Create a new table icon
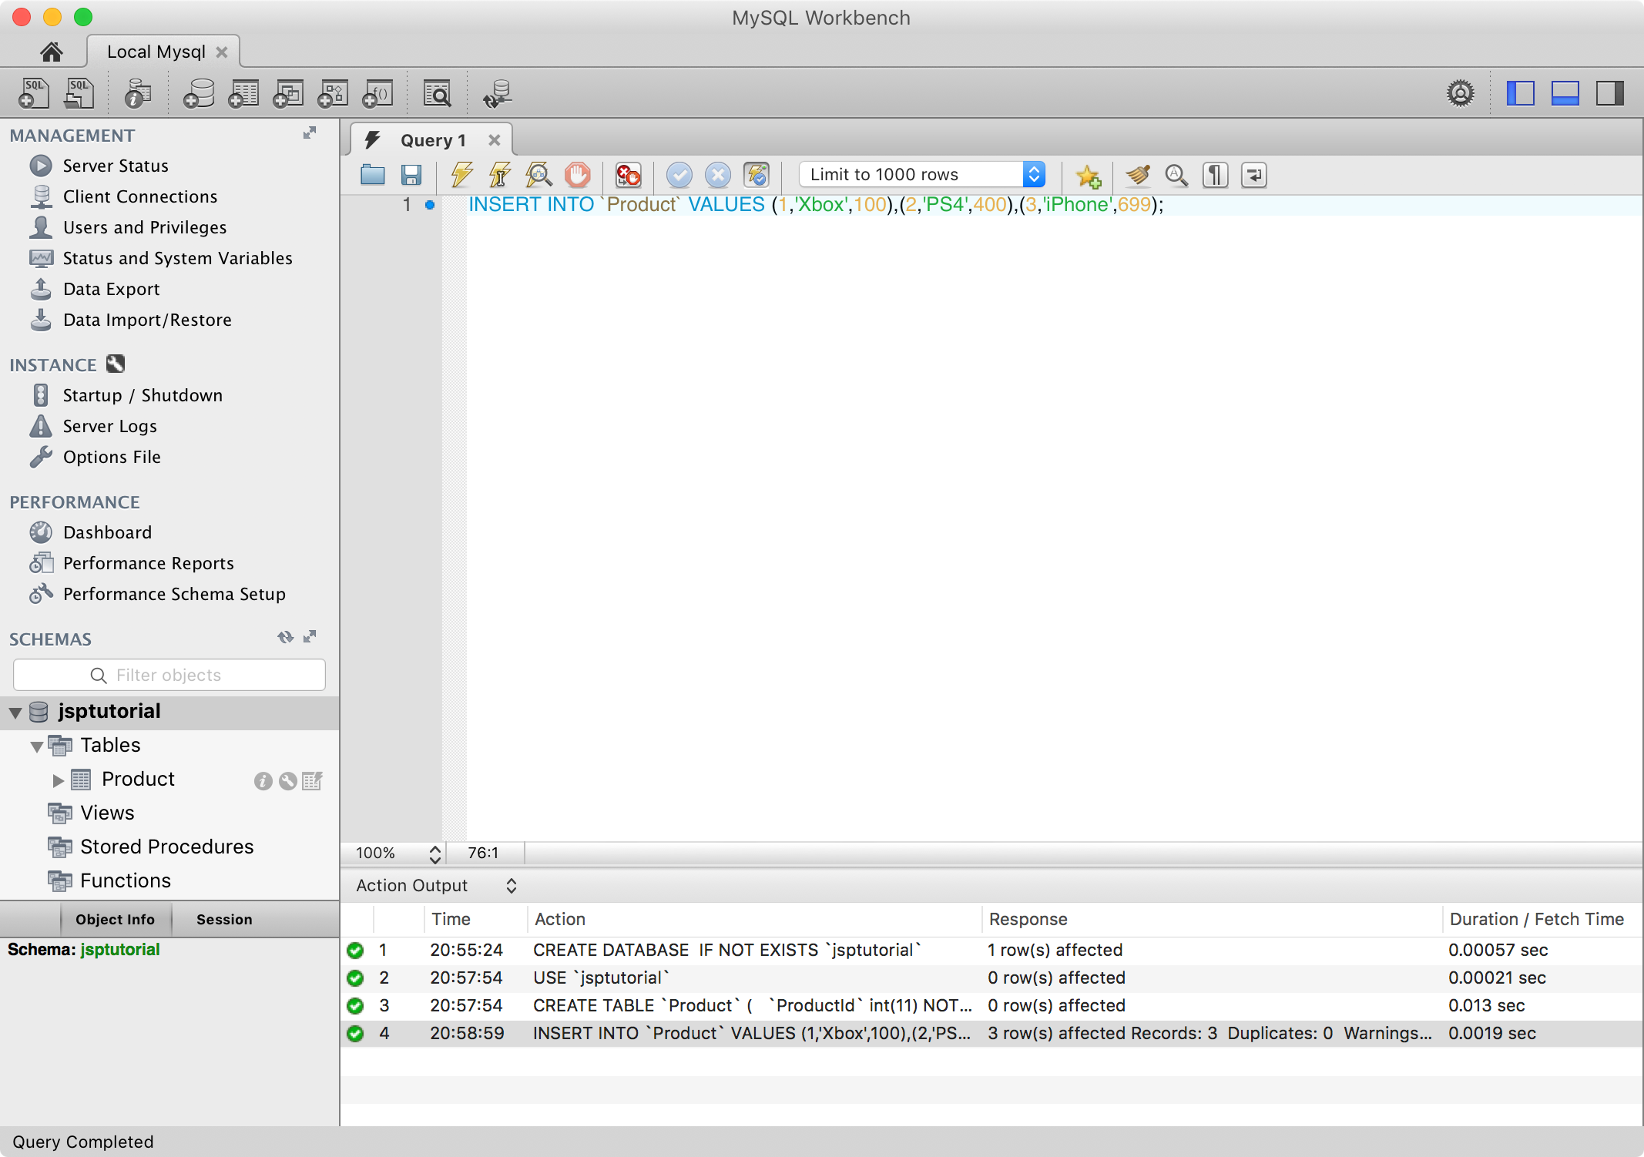The height and width of the screenshot is (1157, 1644). (x=243, y=93)
